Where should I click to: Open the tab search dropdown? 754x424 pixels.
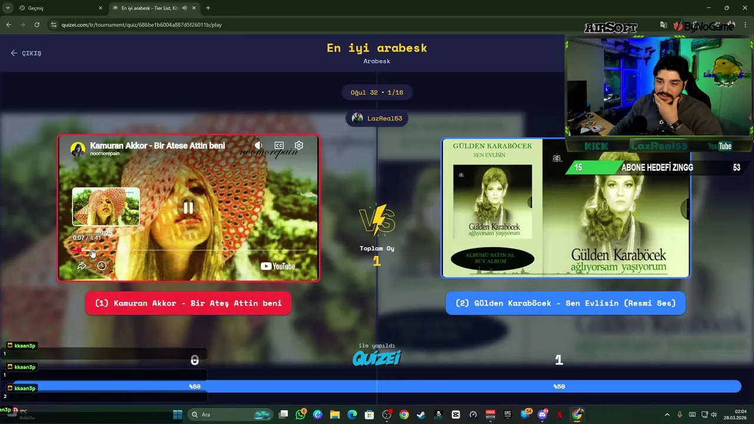(x=8, y=8)
